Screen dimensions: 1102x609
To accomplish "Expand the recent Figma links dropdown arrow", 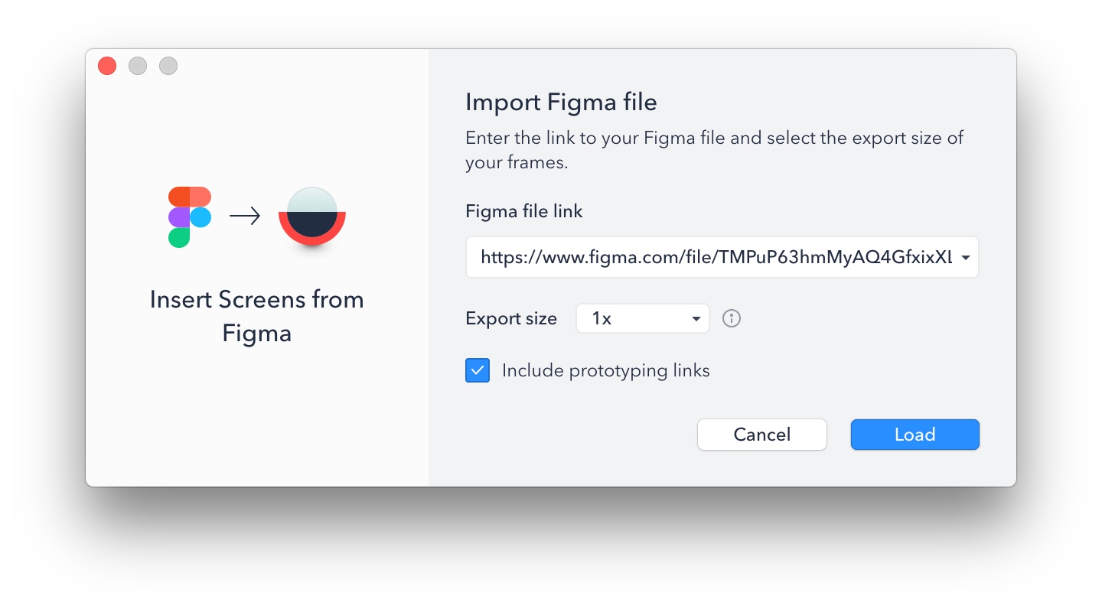I will (x=966, y=258).
